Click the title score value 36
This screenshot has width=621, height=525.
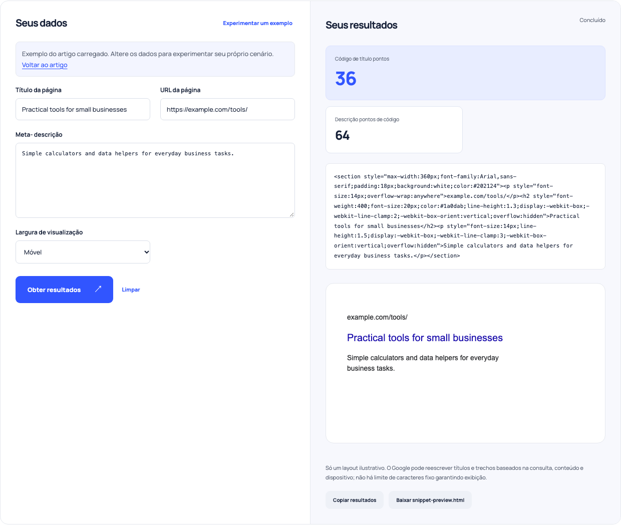(x=346, y=79)
